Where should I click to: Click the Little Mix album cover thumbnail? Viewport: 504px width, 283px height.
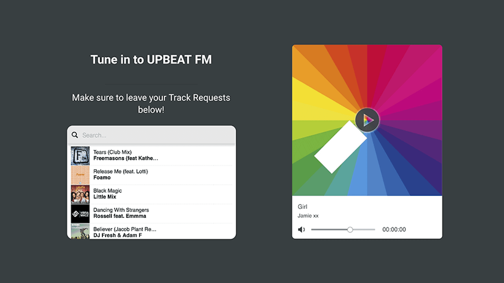[80, 194]
